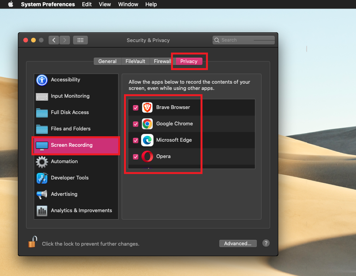Click the Advertising megaphone icon
Screen dimensions: 356x276
[x=42, y=194]
